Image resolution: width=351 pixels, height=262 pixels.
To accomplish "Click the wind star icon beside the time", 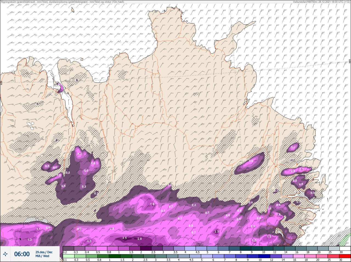I will [x=5, y=254].
